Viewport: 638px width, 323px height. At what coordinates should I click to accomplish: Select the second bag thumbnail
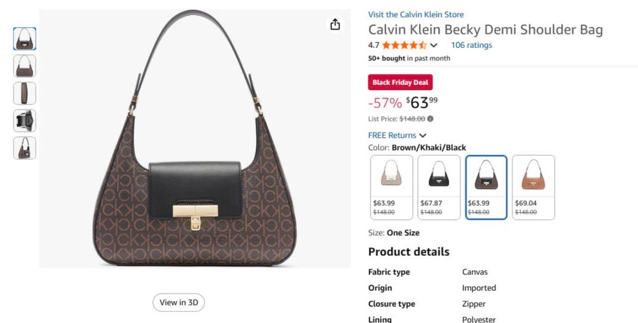click(25, 65)
